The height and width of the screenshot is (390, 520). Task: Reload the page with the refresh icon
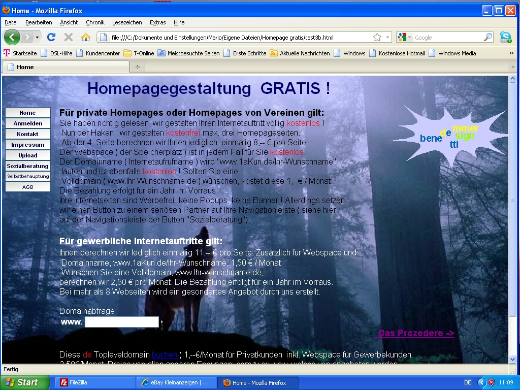51,37
